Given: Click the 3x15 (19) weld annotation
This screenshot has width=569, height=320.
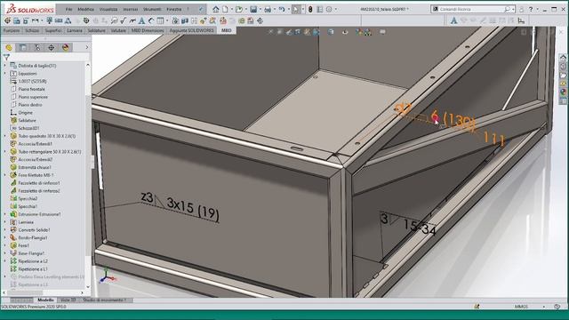Looking at the screenshot, I should coord(193,210).
